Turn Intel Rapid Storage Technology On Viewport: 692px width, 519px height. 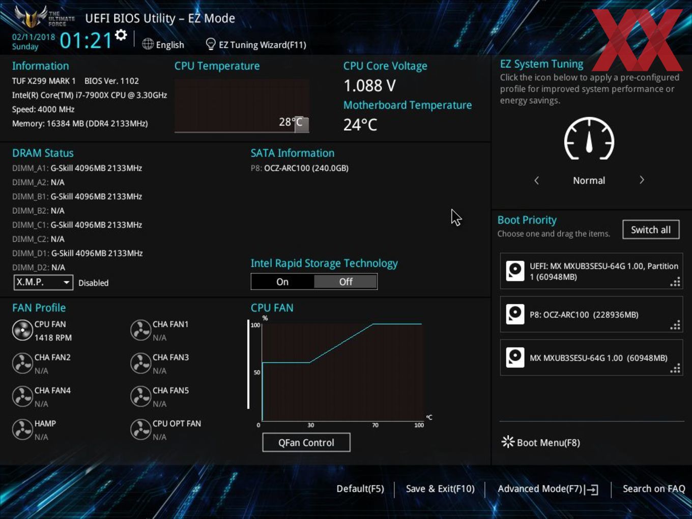click(x=282, y=282)
